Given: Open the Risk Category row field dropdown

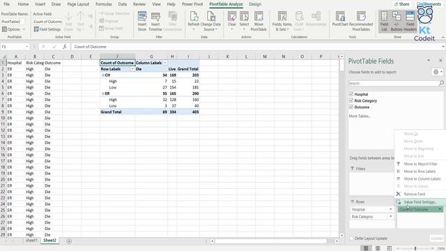Looking at the screenshot, I should tap(390, 217).
